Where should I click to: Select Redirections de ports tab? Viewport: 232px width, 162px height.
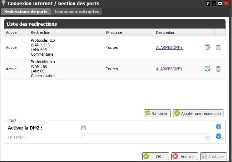pyautogui.click(x=26, y=11)
